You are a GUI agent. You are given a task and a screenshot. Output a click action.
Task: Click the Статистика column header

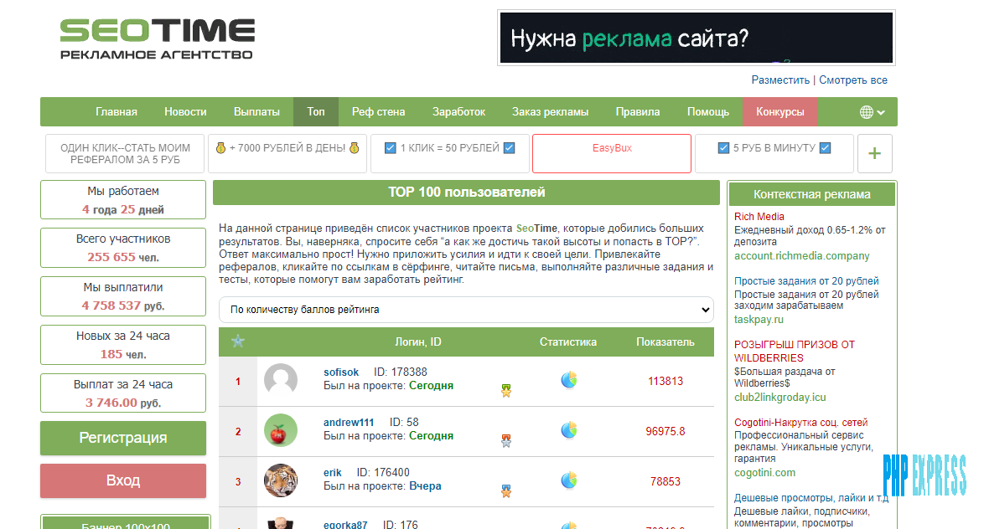tap(568, 342)
